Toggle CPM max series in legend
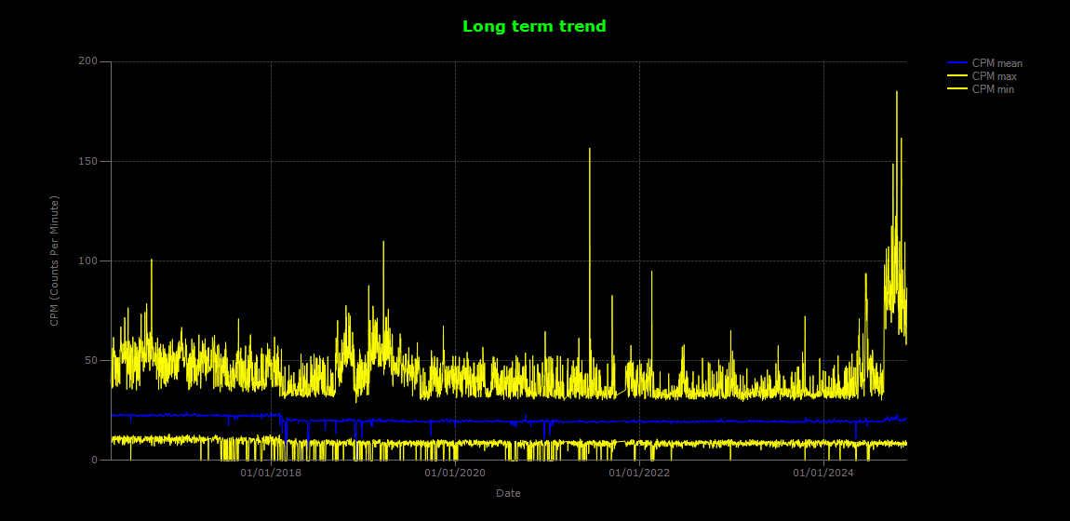Viewport: 1070px width, 521px height. pos(994,76)
